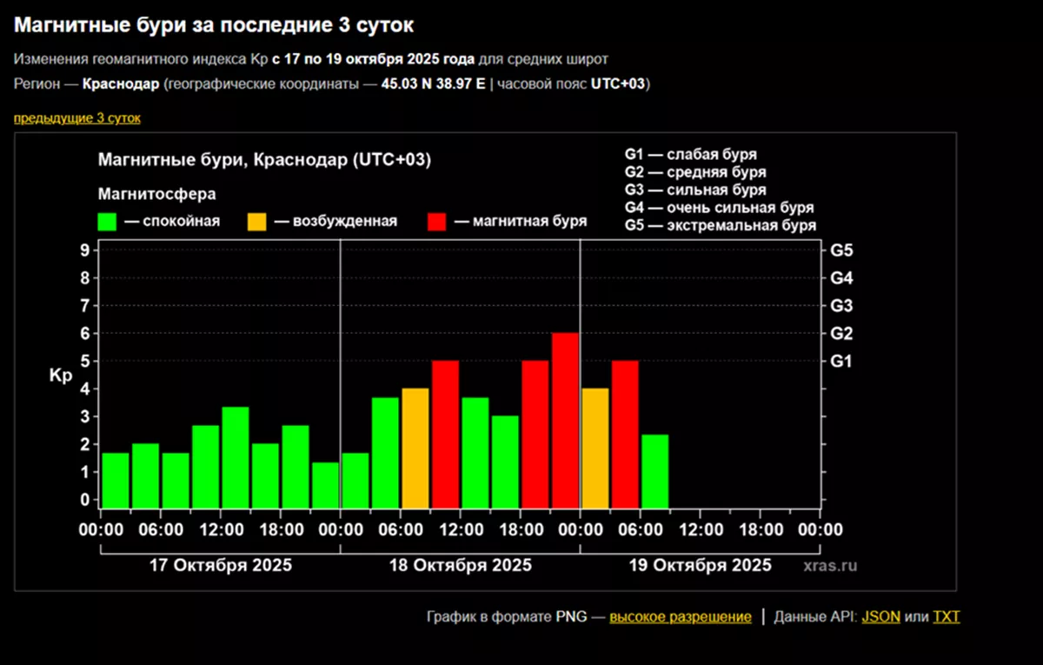Select the yellow bar on 18 October
The height and width of the screenshot is (665, 1043).
(415, 448)
